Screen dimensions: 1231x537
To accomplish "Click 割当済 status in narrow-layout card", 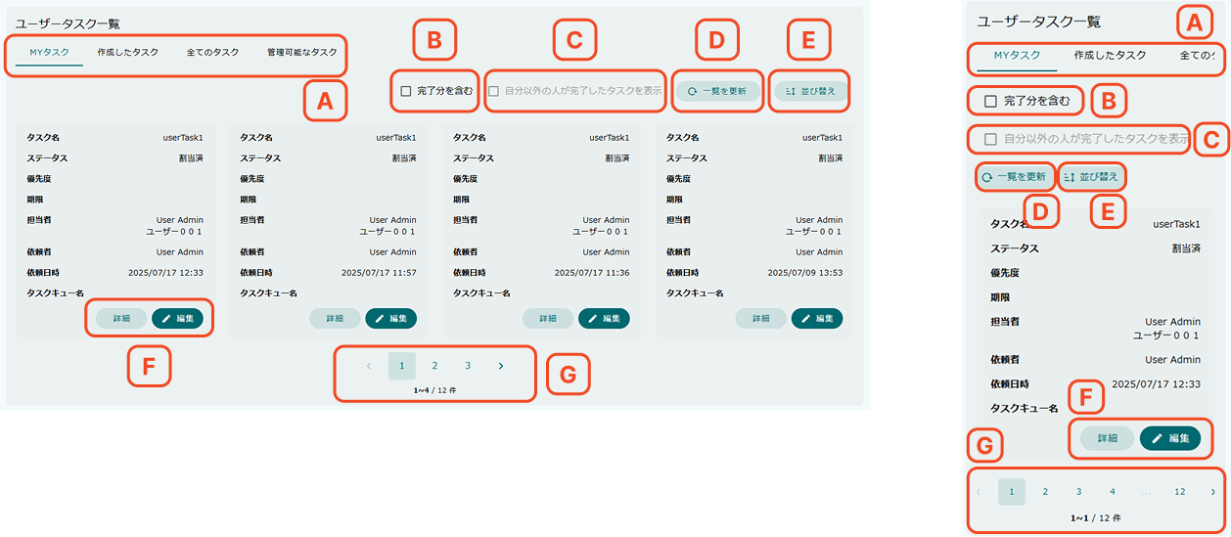I will click(x=1186, y=248).
